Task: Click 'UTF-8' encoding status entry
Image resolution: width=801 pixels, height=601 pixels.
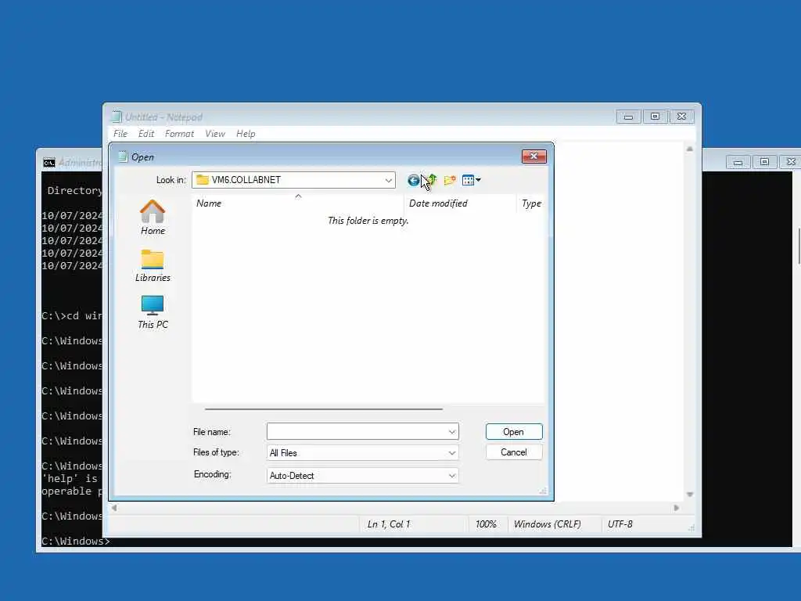Action: [620, 524]
